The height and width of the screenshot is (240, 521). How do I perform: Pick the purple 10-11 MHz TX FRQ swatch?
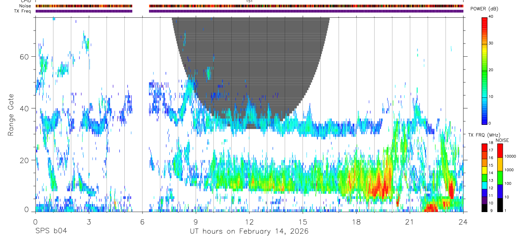tap(484, 200)
